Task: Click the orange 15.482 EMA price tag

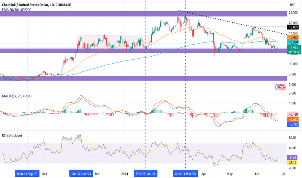Action: pos(293,37)
